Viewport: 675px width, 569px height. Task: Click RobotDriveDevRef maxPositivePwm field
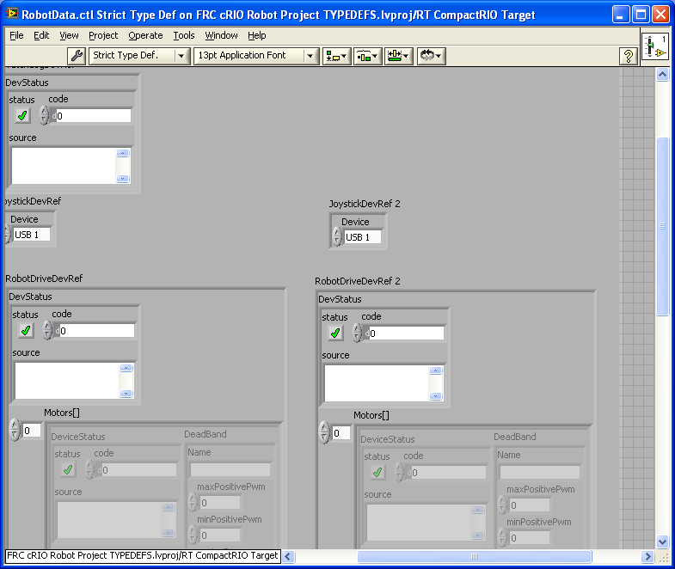220,503
